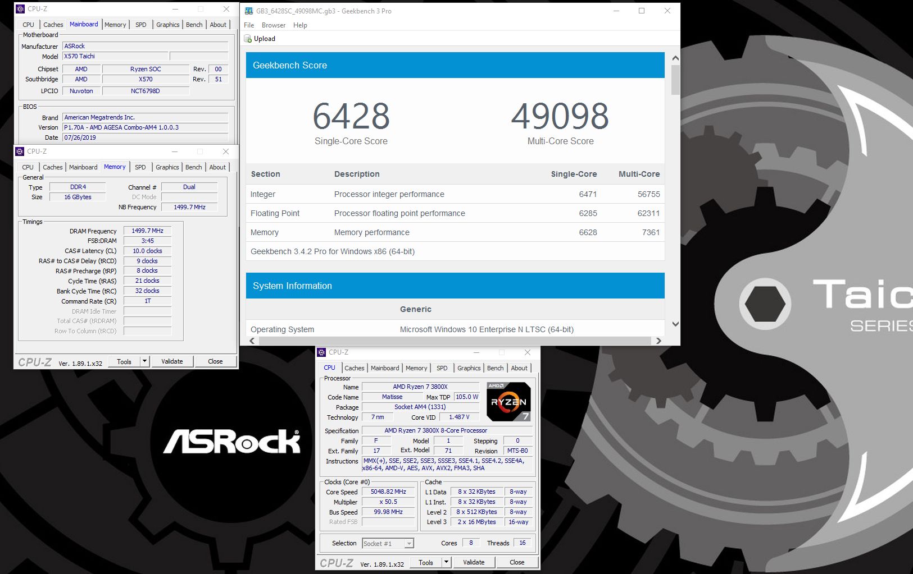
Task: Select Graphics tab in bottom CPU-Z window
Action: [x=469, y=368]
